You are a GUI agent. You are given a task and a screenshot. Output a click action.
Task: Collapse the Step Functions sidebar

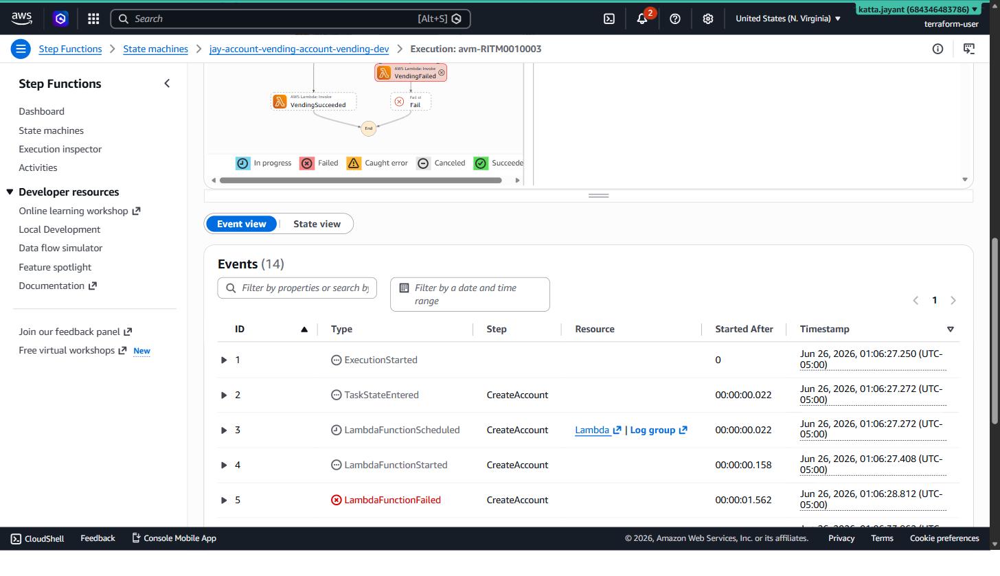point(167,83)
